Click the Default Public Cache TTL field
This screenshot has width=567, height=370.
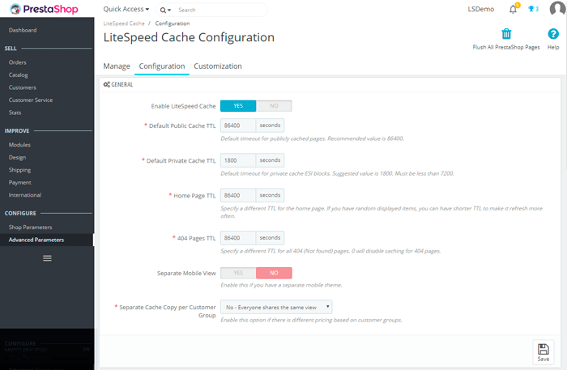click(x=238, y=125)
